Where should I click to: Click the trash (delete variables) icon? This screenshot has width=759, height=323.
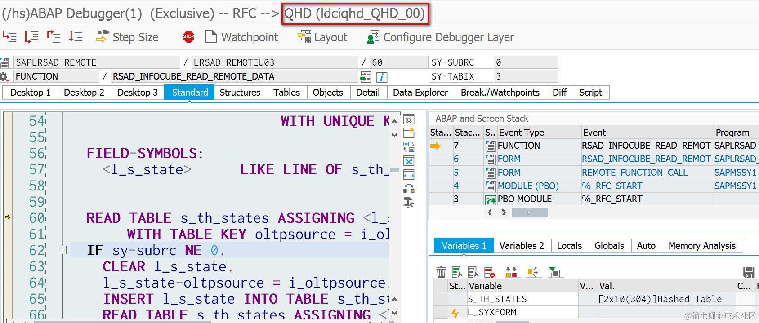[441, 272]
